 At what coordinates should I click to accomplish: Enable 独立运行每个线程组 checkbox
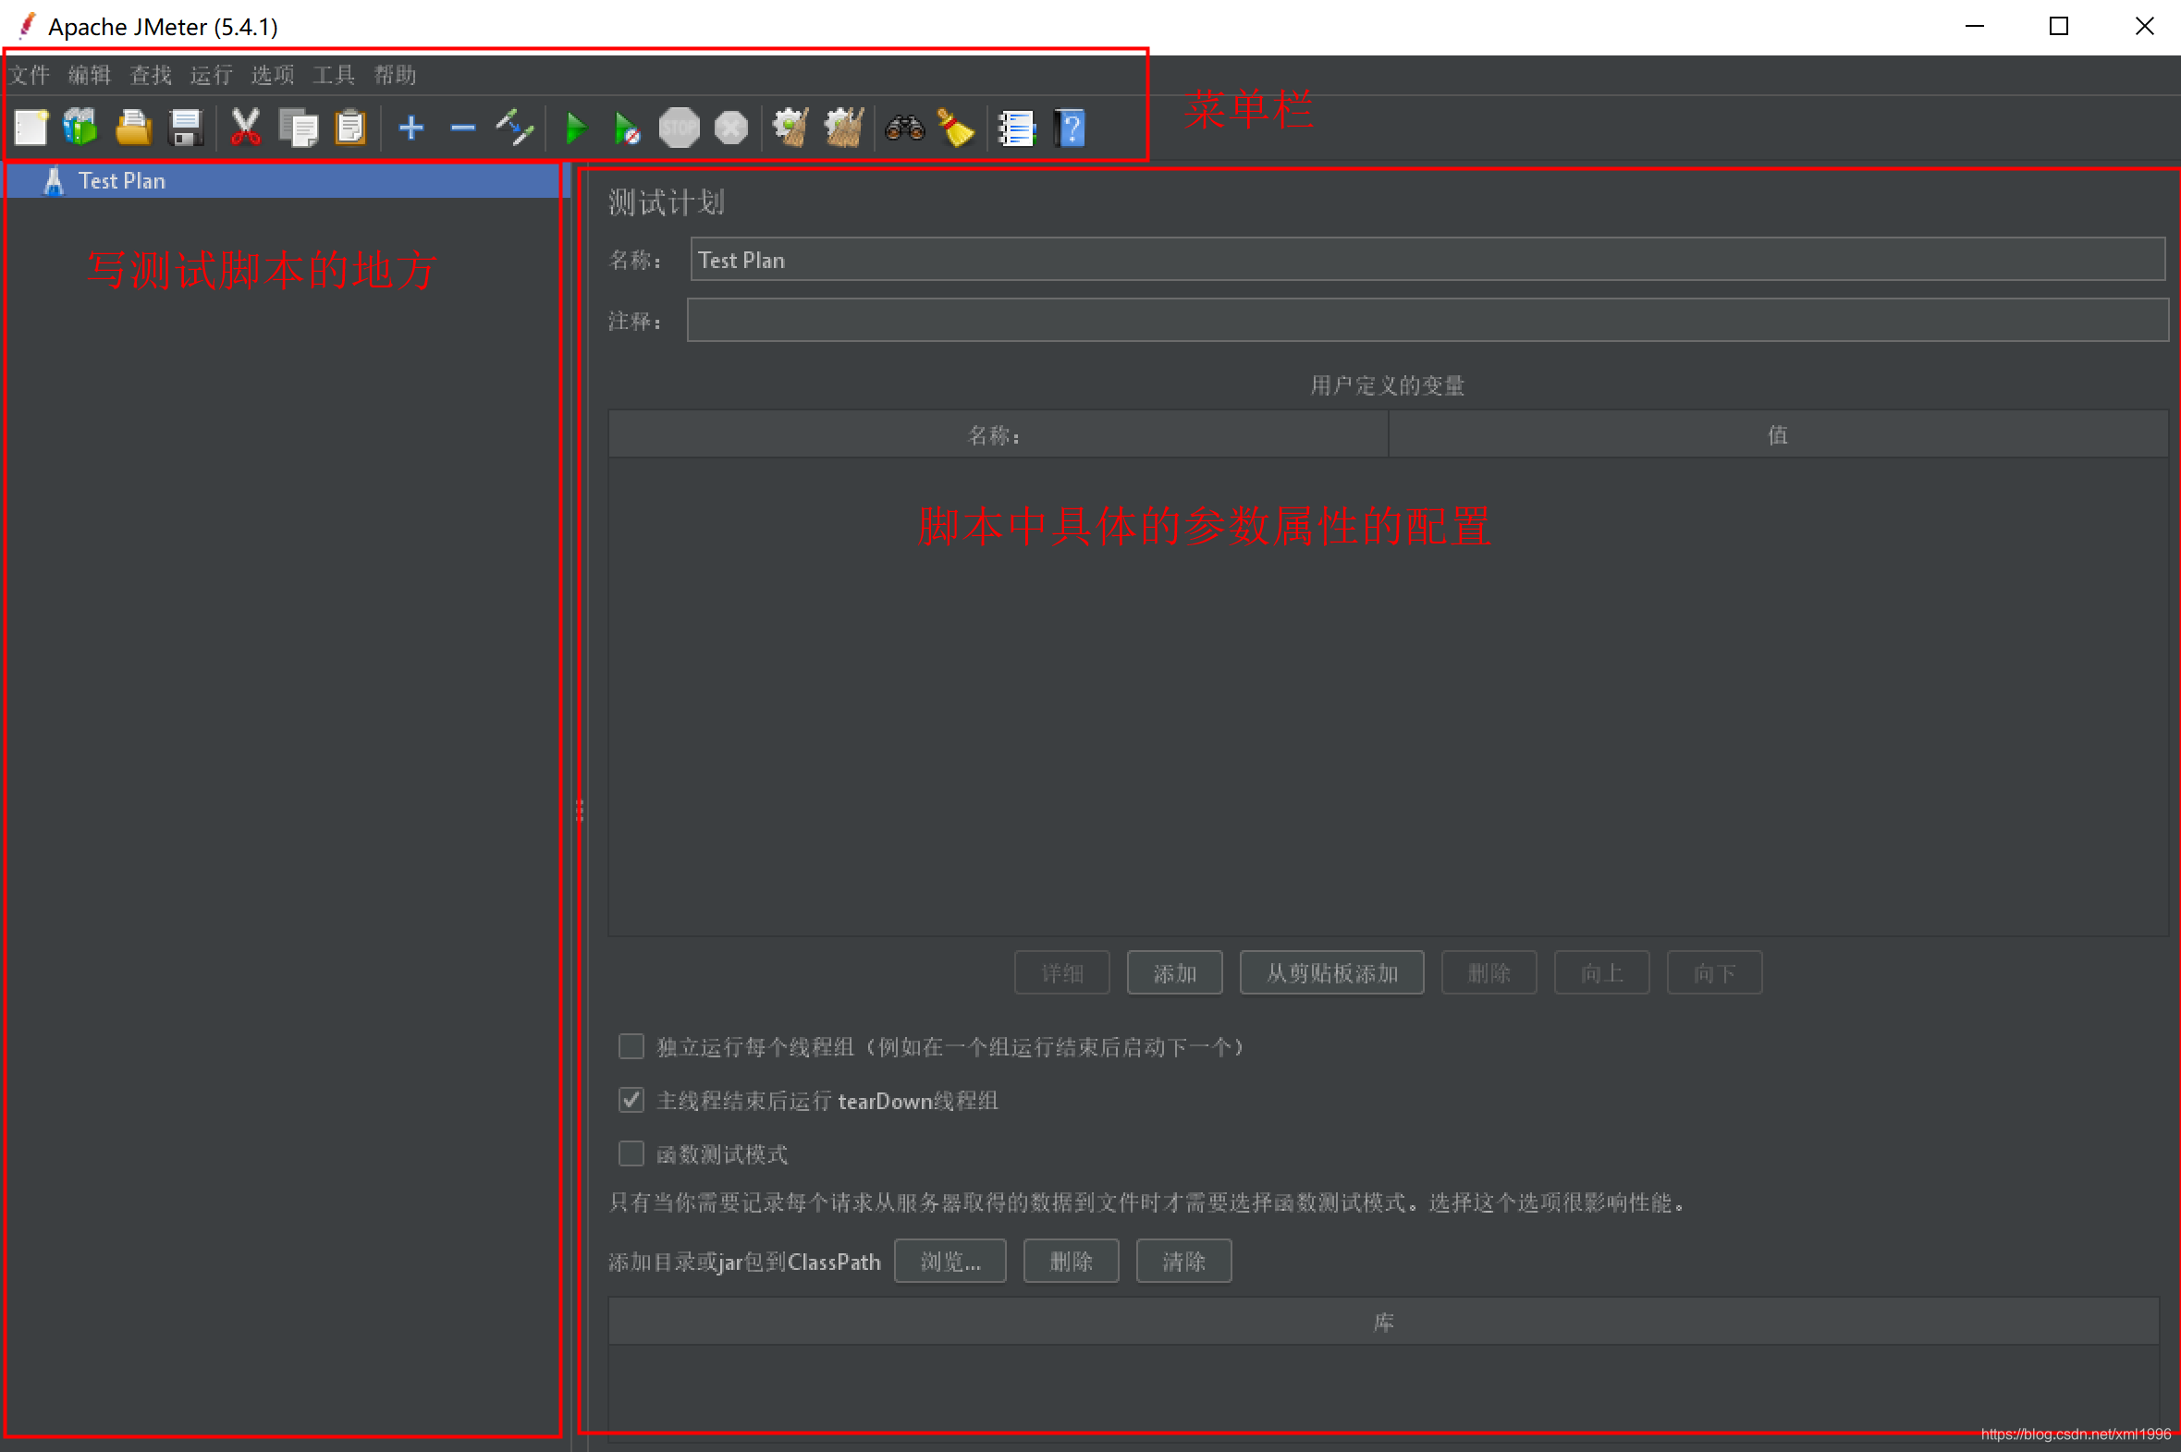pyautogui.click(x=631, y=1046)
